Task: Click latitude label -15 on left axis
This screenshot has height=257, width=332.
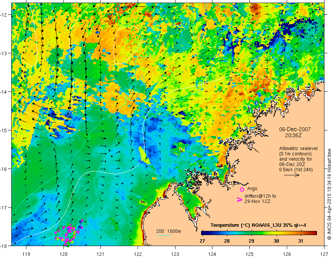Action: (x=3, y=130)
